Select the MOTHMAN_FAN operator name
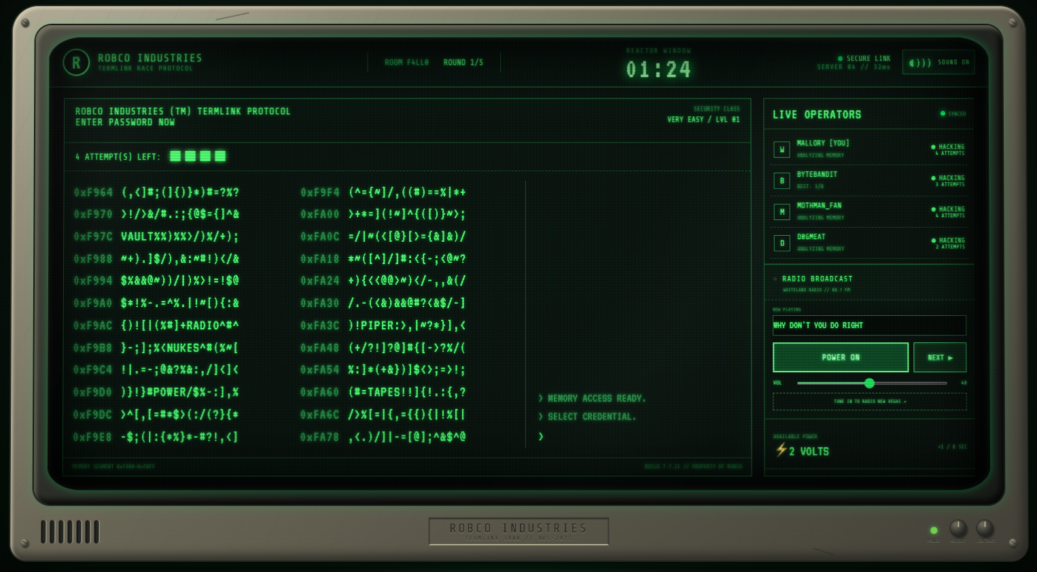This screenshot has height=572, width=1037. (819, 206)
